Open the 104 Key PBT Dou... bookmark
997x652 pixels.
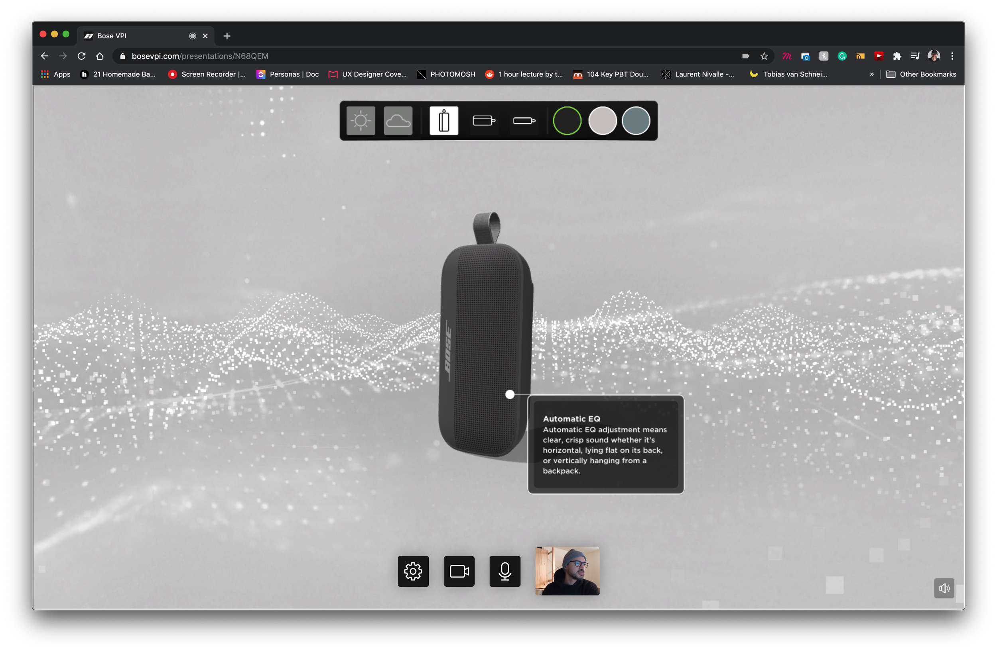pyautogui.click(x=611, y=74)
